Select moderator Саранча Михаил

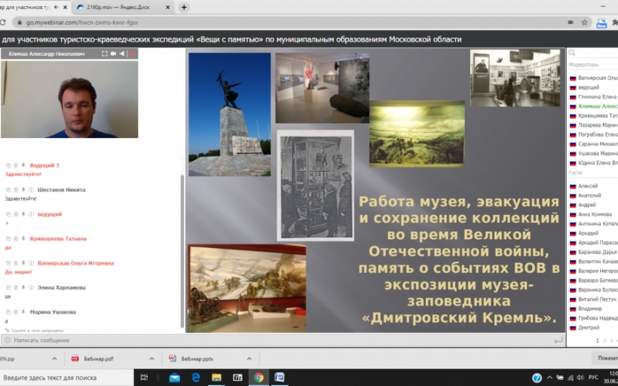[x=595, y=144]
